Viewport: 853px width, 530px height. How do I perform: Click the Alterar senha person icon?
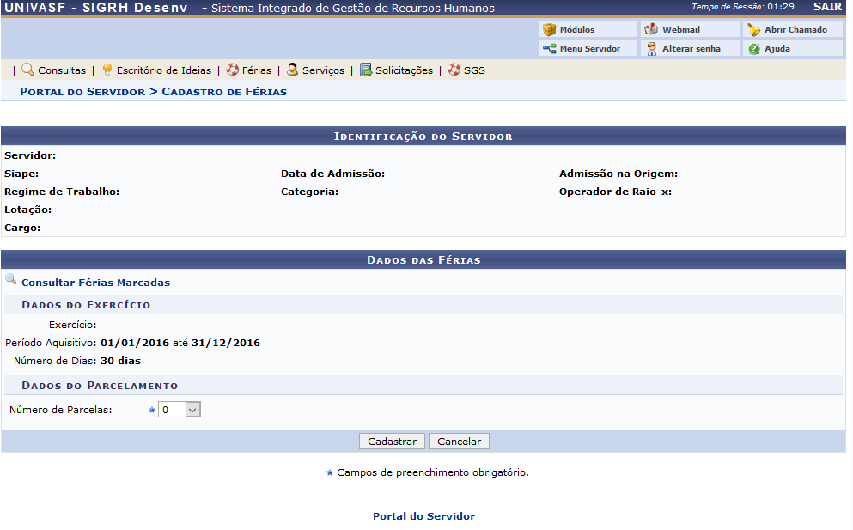[652, 49]
